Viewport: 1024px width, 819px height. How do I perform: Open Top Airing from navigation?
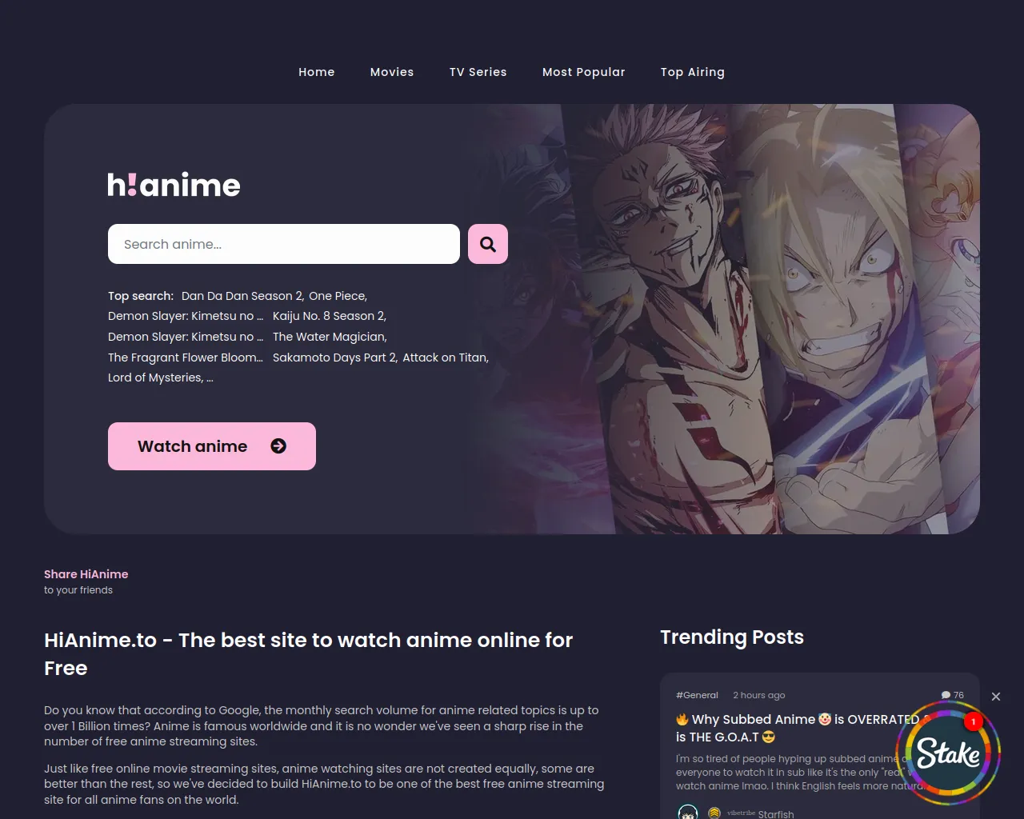[693, 72]
